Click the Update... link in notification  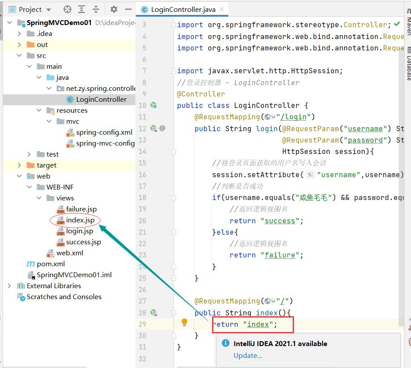pos(248,356)
